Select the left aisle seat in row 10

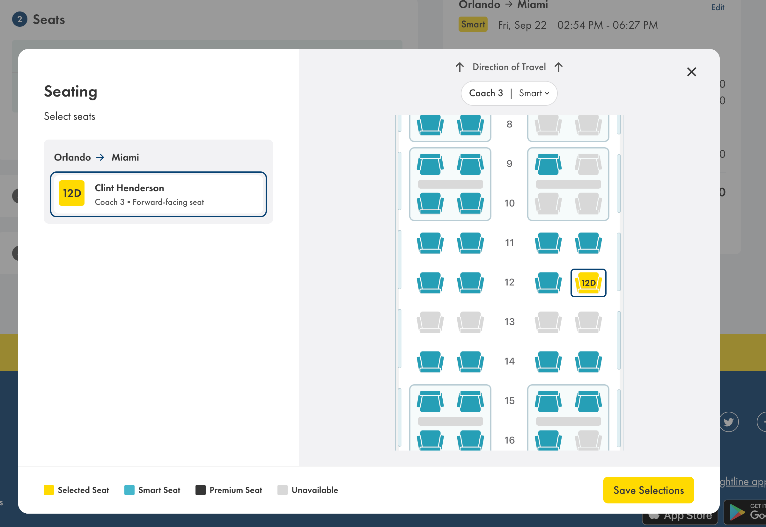[470, 203]
